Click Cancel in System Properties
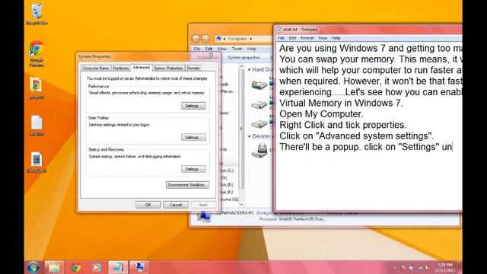487x274 pixels. pyautogui.click(x=176, y=205)
